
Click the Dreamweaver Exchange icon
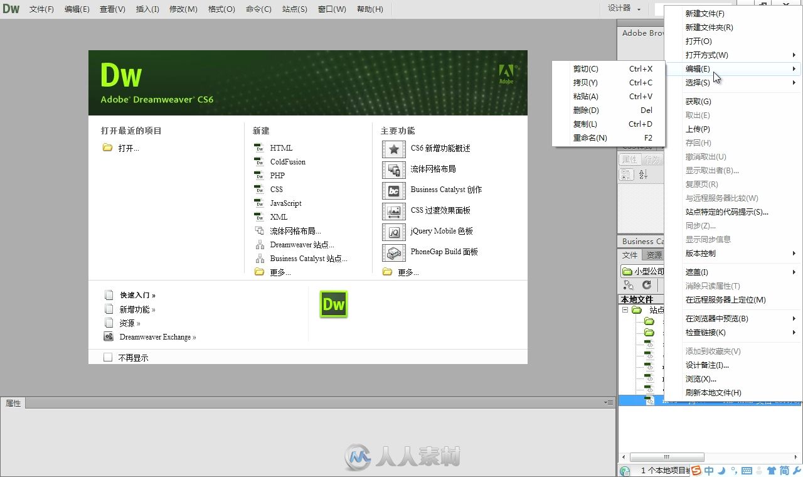pyautogui.click(x=109, y=337)
